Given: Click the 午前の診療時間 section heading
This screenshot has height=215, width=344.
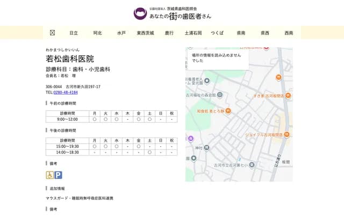Looking at the screenshot, I should [x=63, y=103].
